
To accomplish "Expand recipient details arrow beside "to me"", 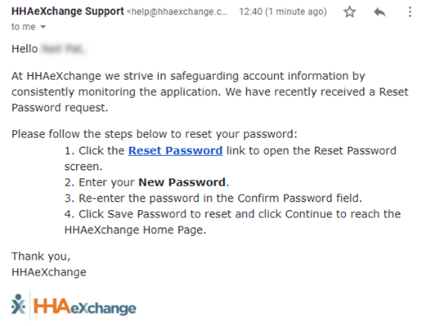I will pyautogui.click(x=43, y=27).
